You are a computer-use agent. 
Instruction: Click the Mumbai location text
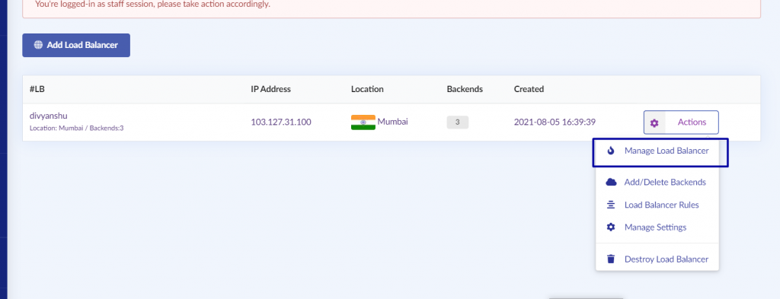[392, 122]
